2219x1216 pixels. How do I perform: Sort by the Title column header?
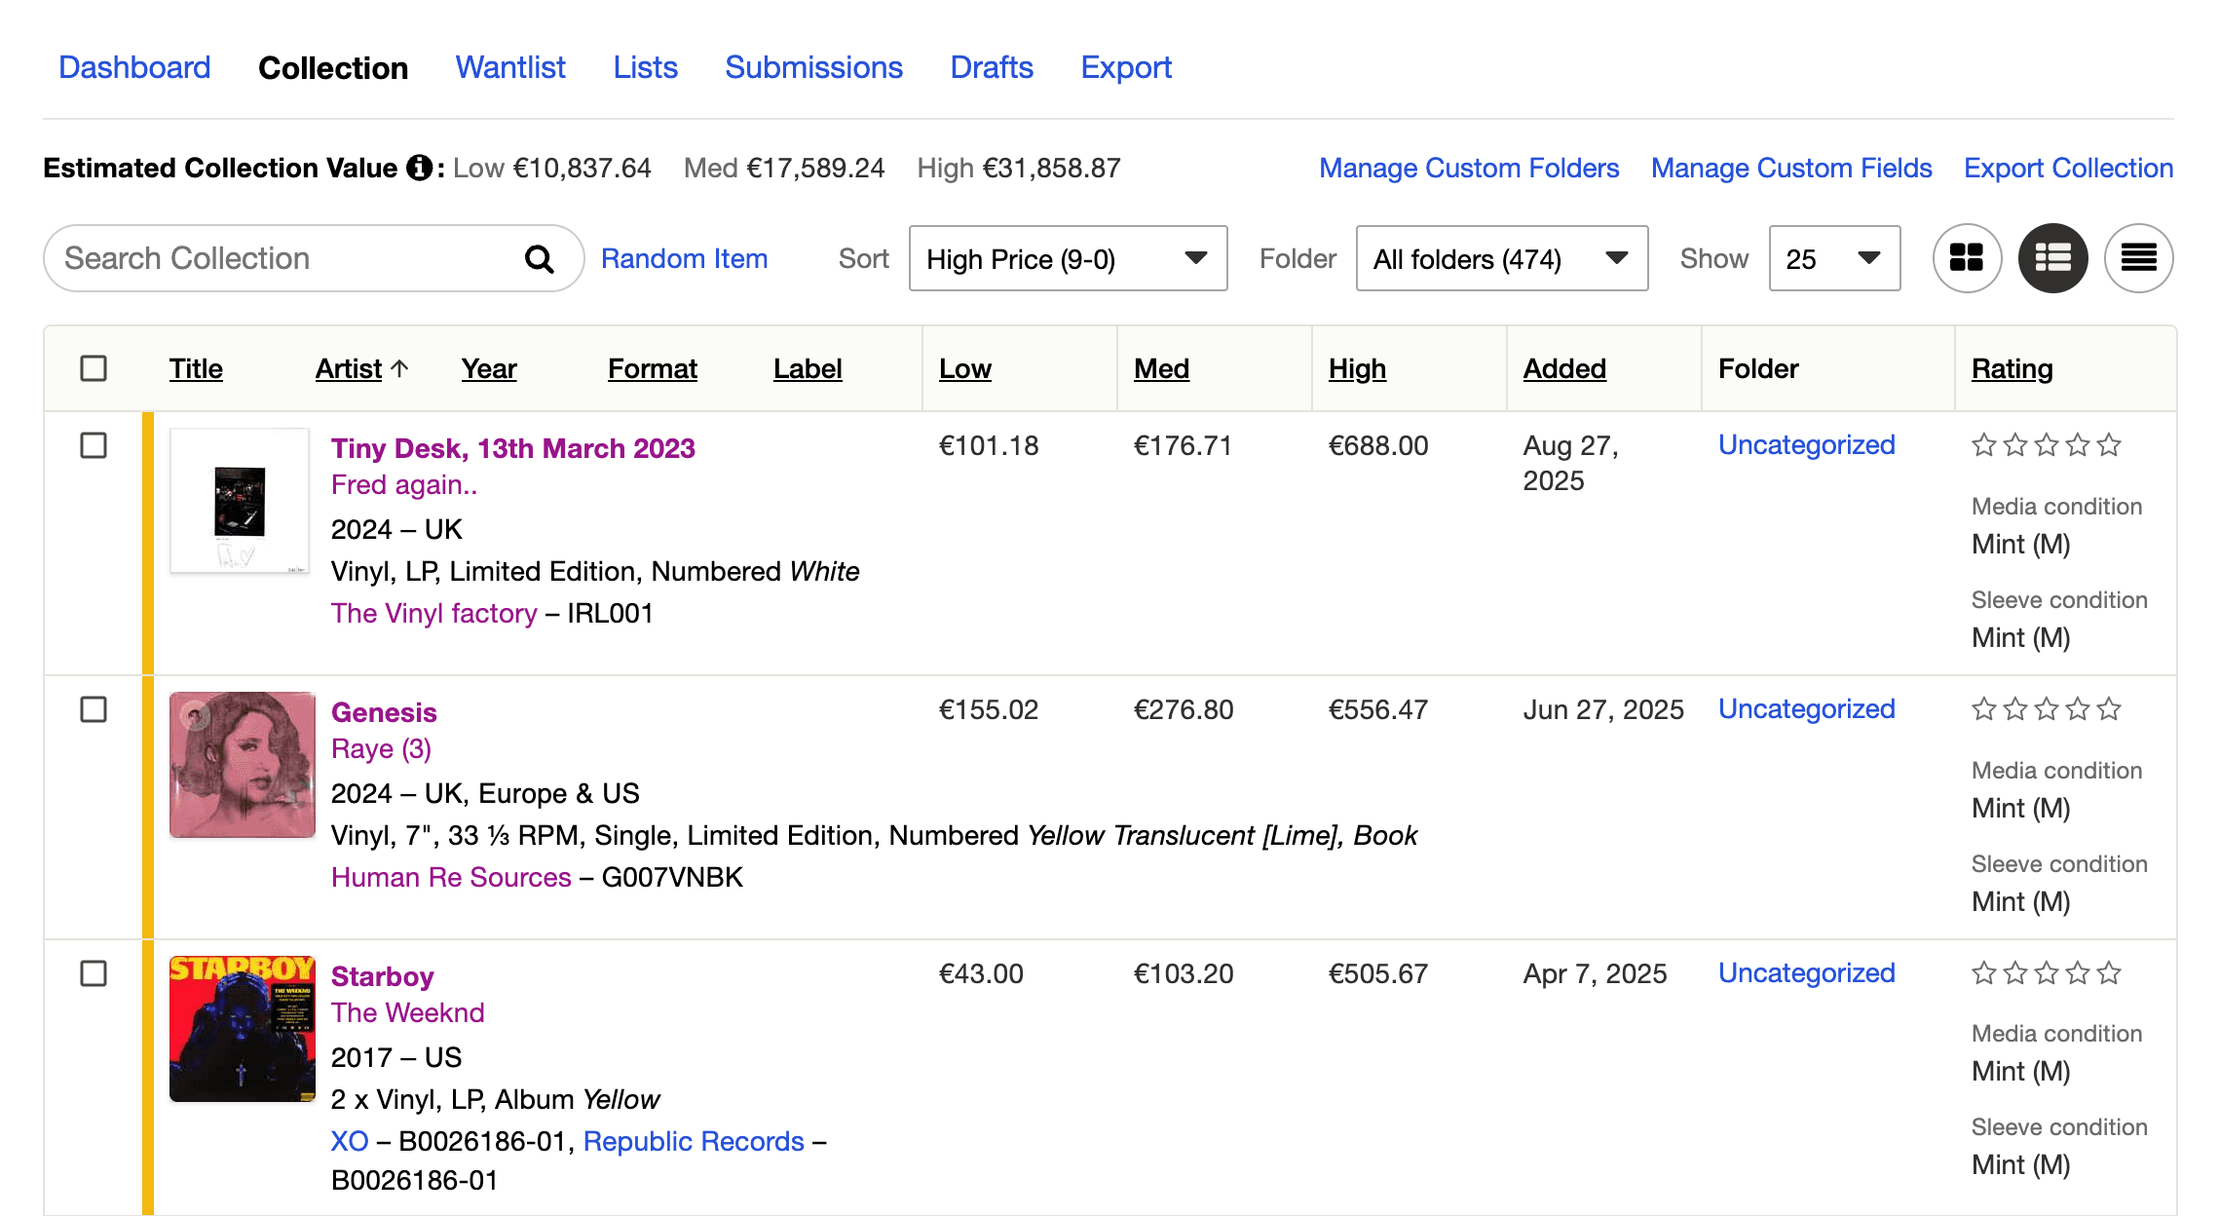[x=196, y=368]
